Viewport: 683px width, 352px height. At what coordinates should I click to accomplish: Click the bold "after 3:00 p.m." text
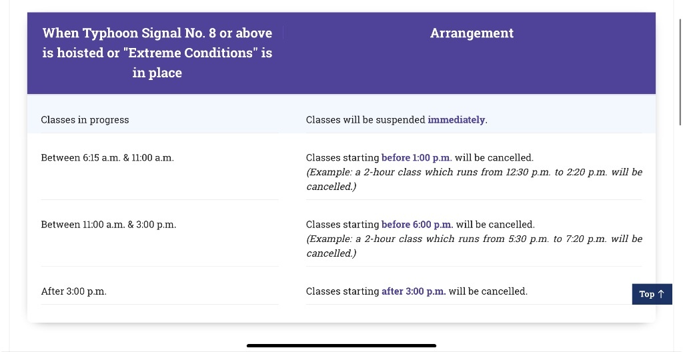point(414,291)
